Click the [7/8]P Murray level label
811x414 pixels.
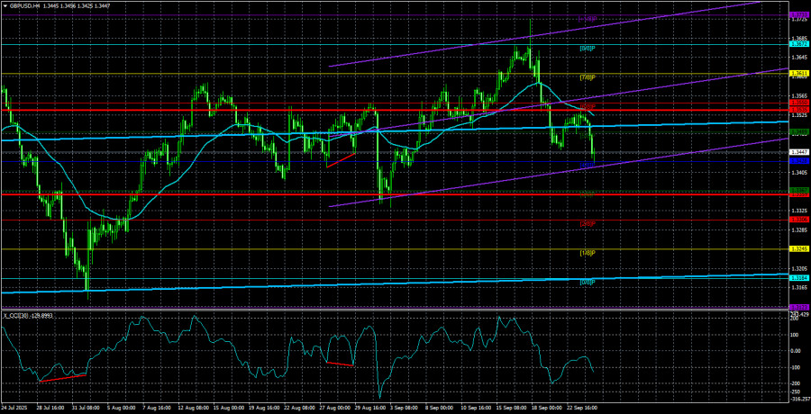pos(587,77)
